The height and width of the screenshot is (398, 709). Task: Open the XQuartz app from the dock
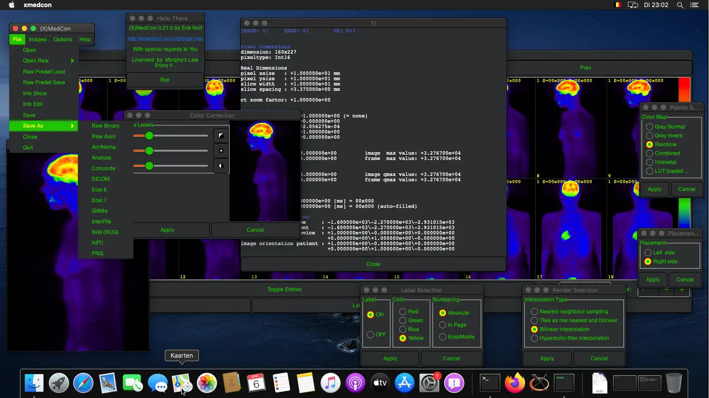(539, 383)
